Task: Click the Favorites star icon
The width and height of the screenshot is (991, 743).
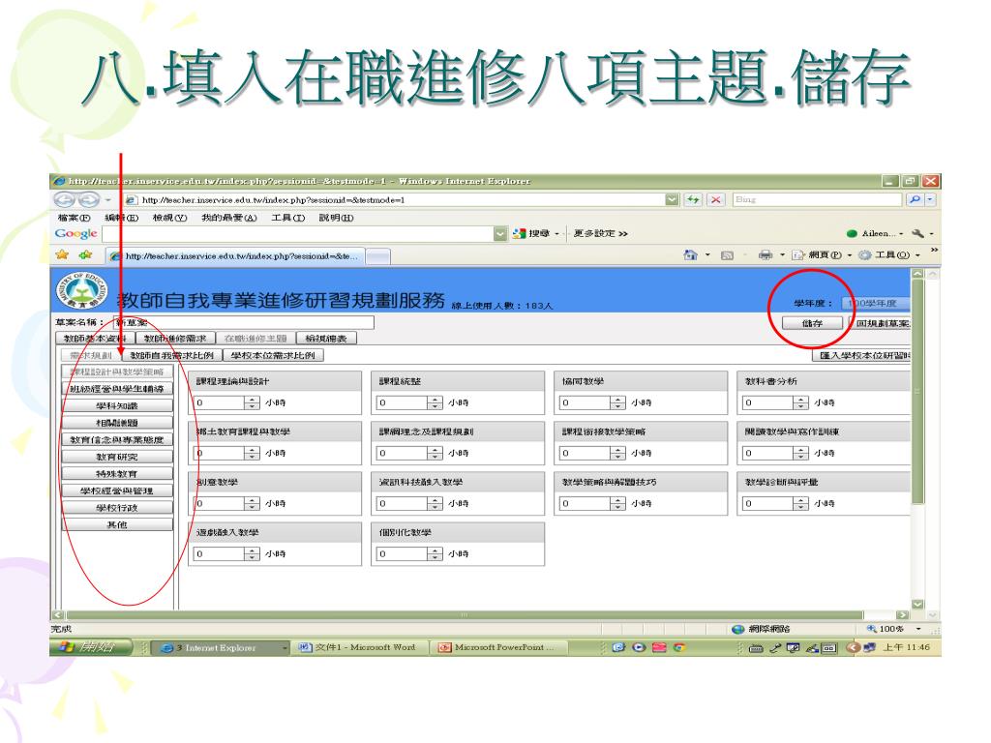Action: pos(62,254)
